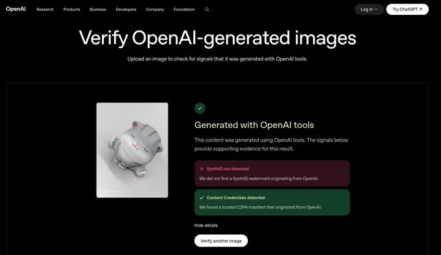The image size is (441, 255).
Task: Click the SynthID not detected panel
Action: (x=272, y=173)
